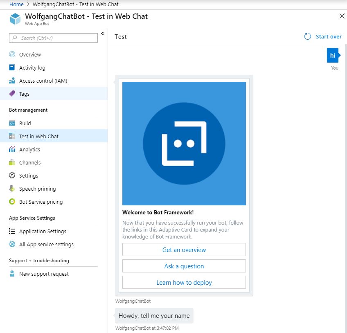Open the Overview page
Image resolution: width=347 pixels, height=333 pixels.
click(x=30, y=54)
